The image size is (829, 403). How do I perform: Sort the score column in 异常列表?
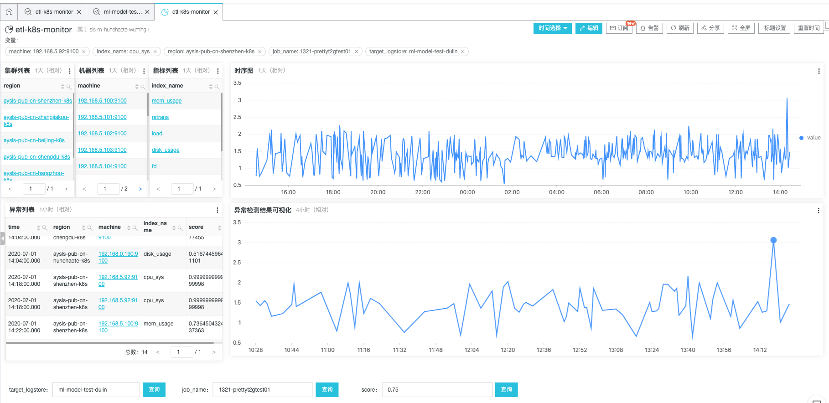pos(219,228)
